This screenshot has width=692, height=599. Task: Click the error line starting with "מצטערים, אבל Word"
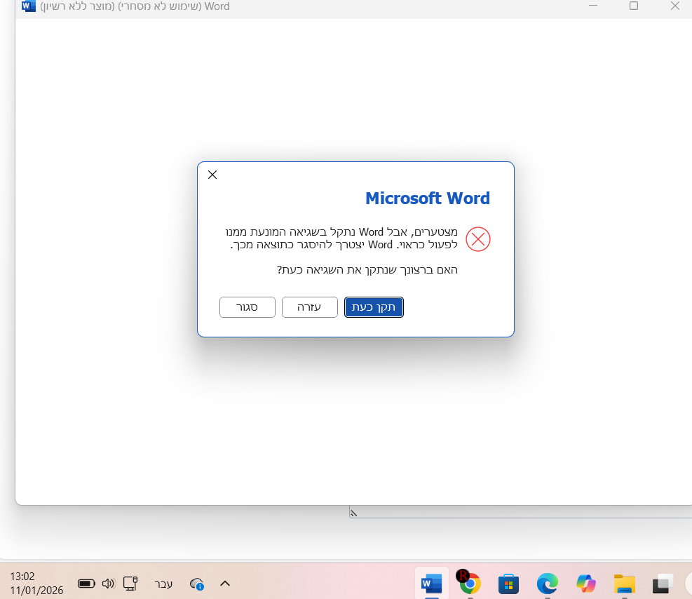point(341,231)
